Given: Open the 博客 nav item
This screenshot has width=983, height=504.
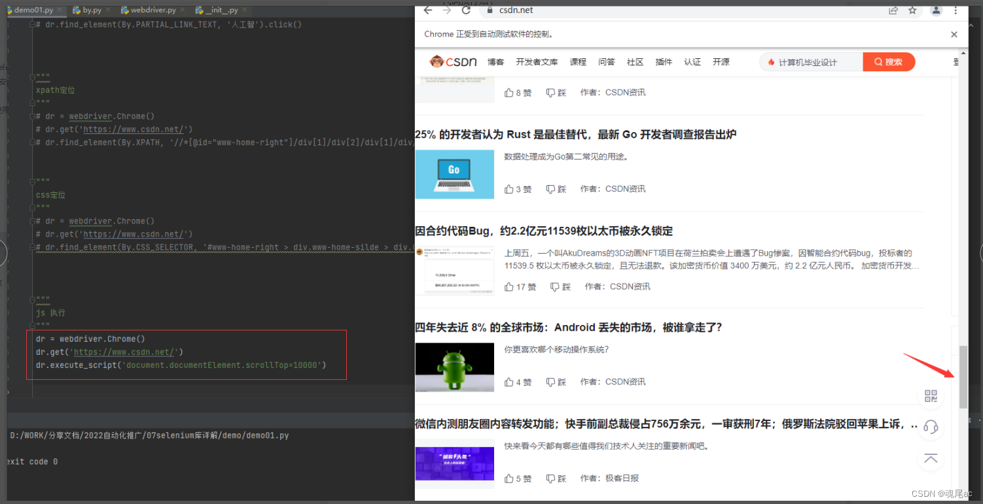Looking at the screenshot, I should coord(495,62).
